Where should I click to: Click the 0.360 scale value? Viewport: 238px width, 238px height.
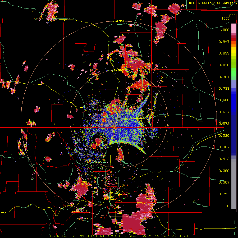pyautogui.click(x=224, y=171)
